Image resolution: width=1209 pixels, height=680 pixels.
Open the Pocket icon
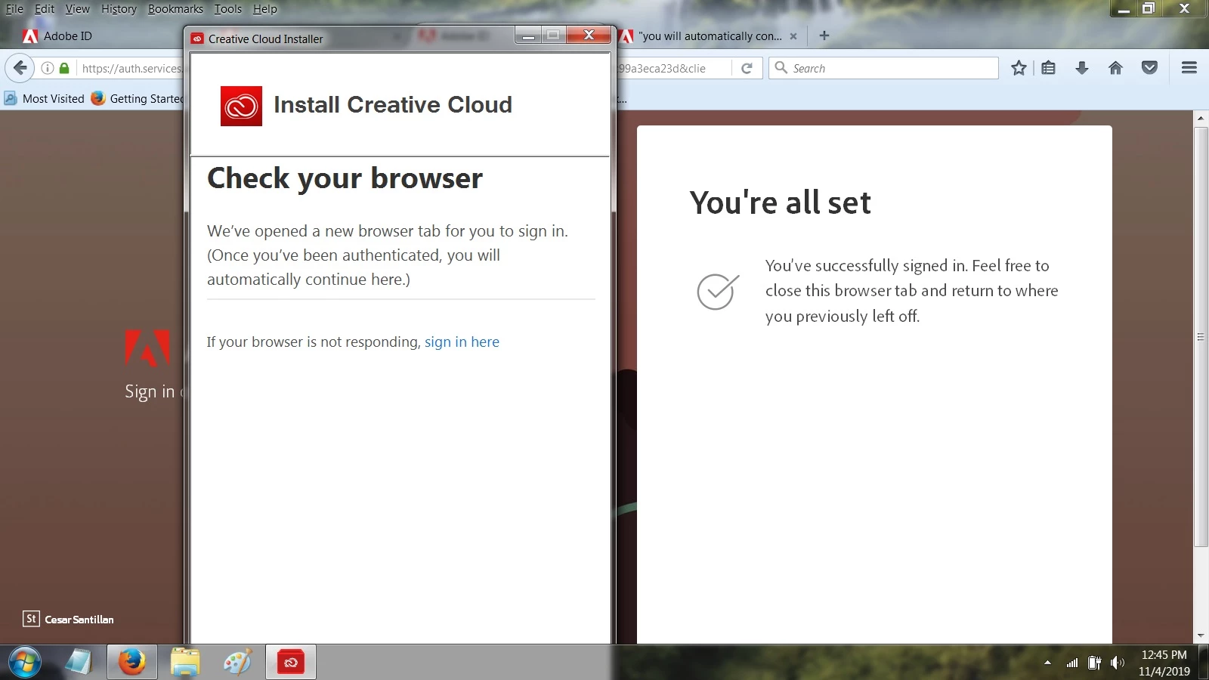[x=1149, y=68]
